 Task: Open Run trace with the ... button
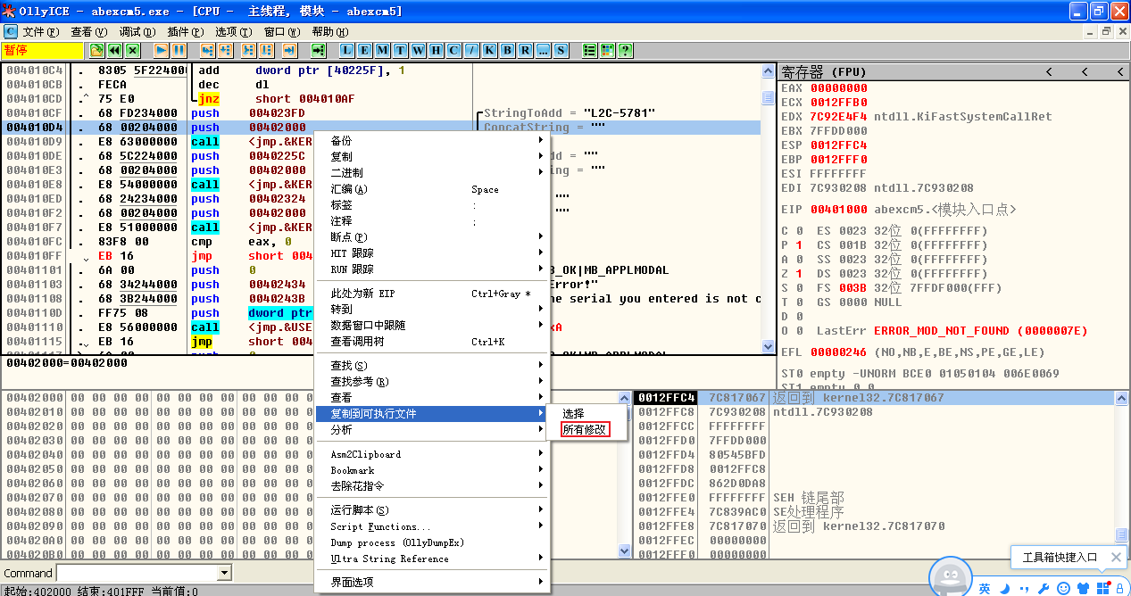tap(544, 50)
